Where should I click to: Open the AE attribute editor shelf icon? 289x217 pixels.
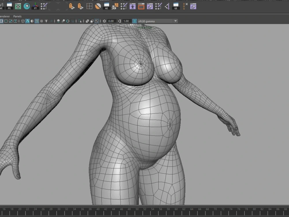(x=107, y=6)
